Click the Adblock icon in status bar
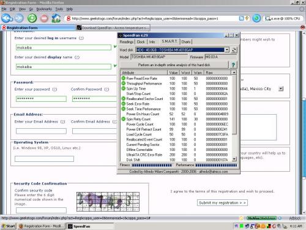Image resolution: width=306 pixels, height=230 pixels. pyautogui.click(x=295, y=218)
